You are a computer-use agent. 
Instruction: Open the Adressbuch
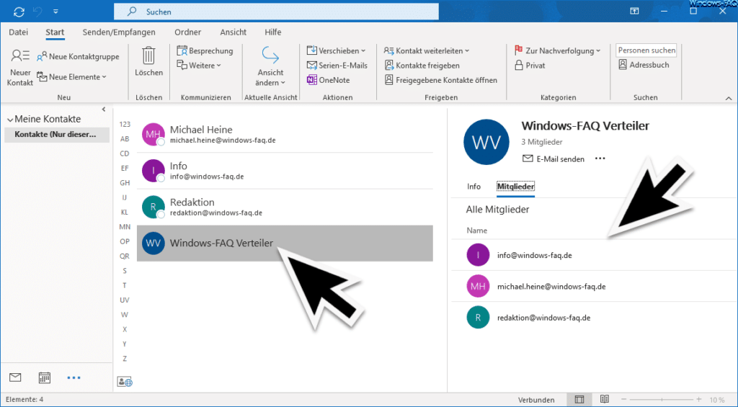click(644, 65)
